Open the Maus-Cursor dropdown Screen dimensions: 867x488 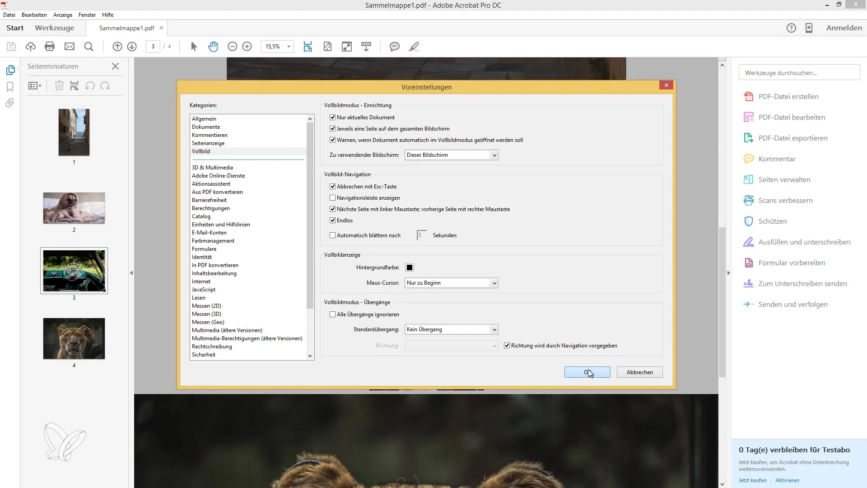pyautogui.click(x=451, y=283)
